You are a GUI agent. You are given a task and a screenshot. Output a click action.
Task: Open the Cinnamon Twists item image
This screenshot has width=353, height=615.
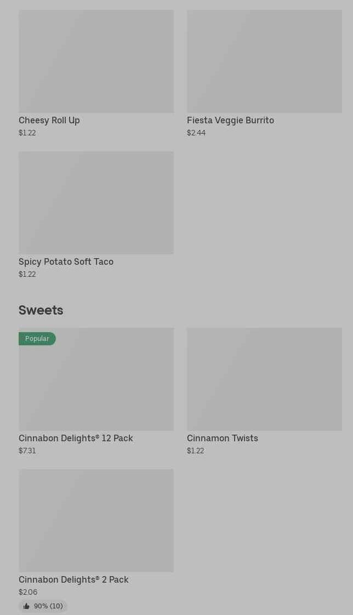264,379
